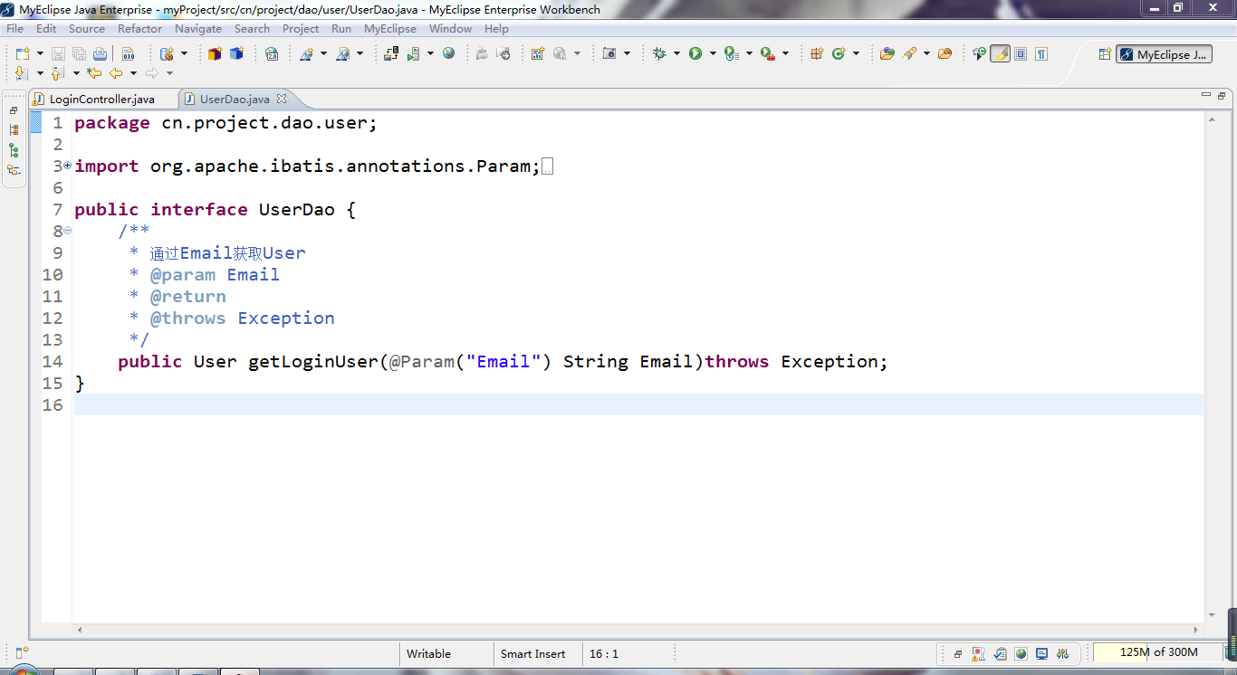Click the New Java Package icon
Image resolution: width=1237 pixels, height=675 pixels.
coord(817,54)
